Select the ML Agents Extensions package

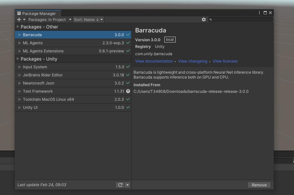tap(73, 51)
